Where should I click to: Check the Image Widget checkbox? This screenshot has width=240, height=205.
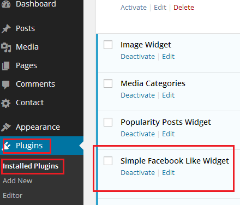(x=108, y=45)
